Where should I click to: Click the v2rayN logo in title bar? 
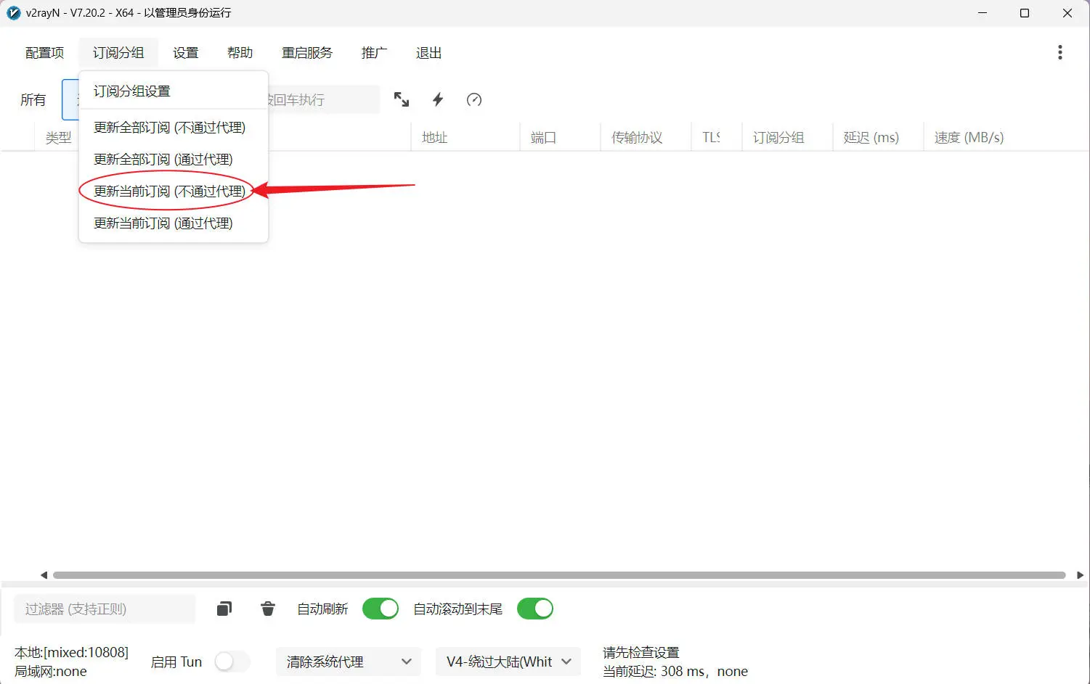[13, 12]
